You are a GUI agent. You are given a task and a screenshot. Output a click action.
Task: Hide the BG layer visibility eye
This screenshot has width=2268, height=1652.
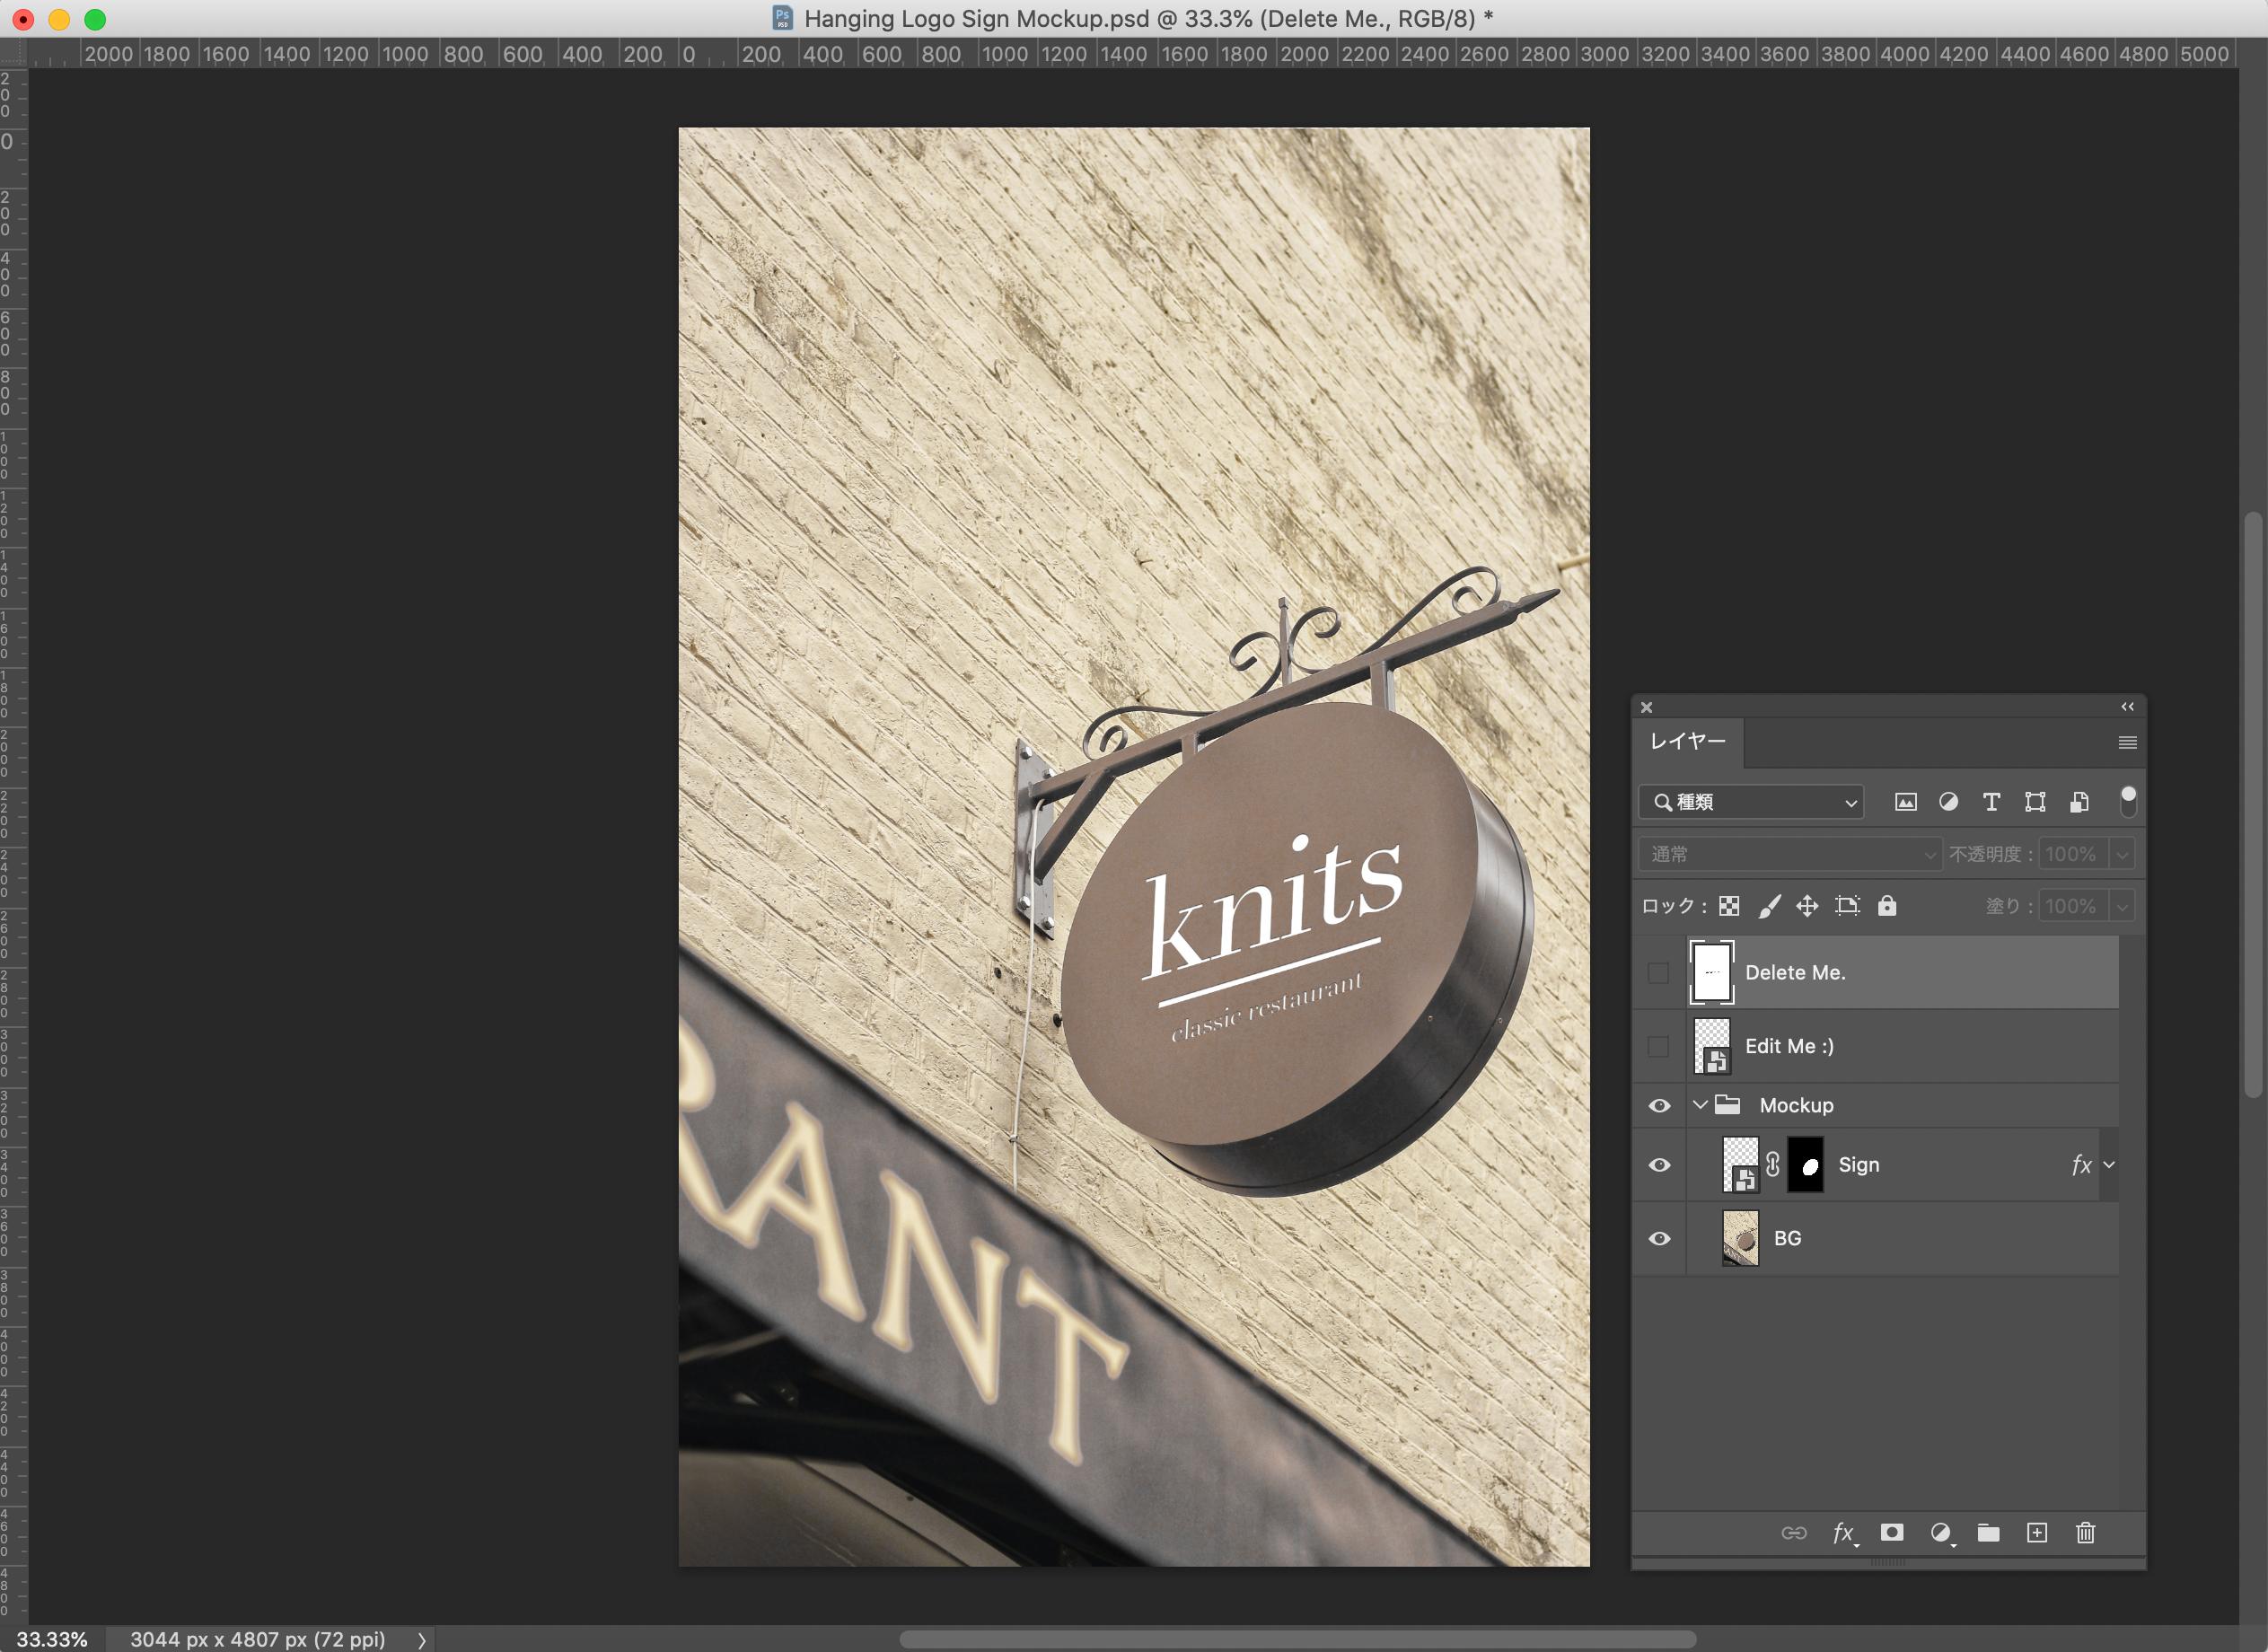[1659, 1239]
